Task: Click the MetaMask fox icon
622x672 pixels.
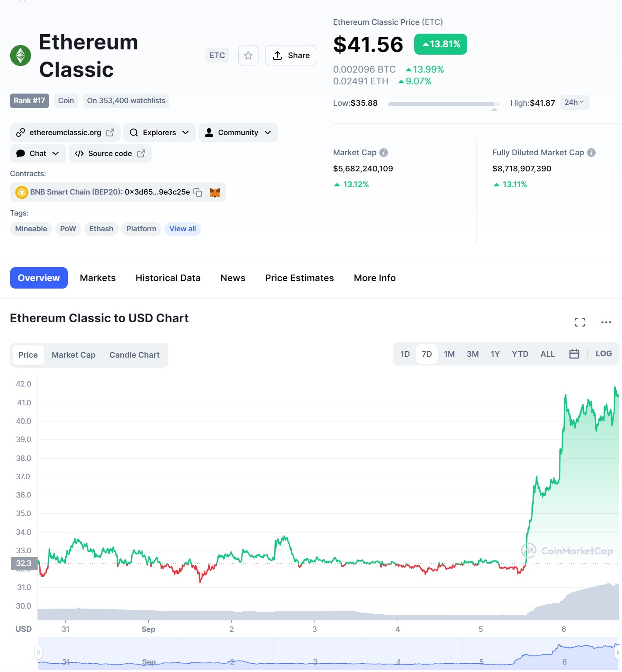Action: click(215, 192)
